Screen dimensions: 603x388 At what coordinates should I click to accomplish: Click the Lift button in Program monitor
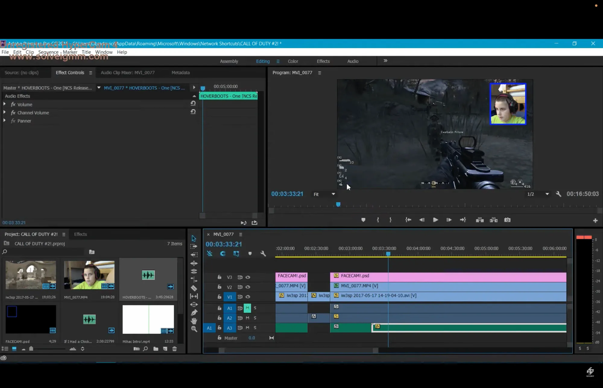tap(480, 220)
